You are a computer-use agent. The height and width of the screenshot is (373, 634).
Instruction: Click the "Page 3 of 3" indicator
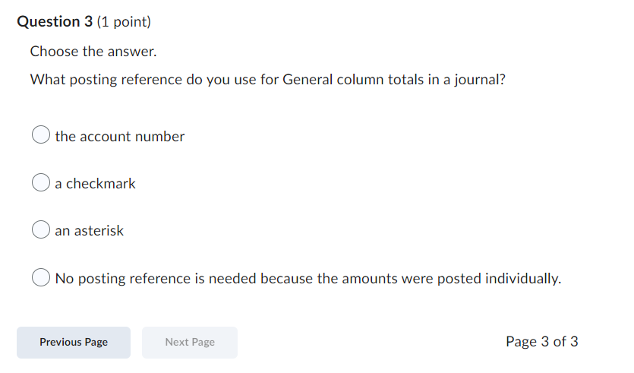point(542,342)
